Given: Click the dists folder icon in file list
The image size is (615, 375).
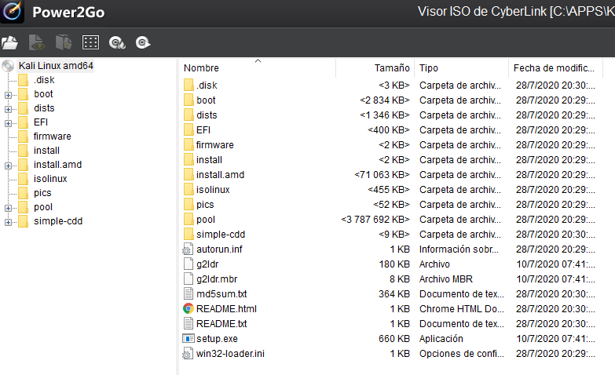Looking at the screenshot, I should tap(189, 115).
